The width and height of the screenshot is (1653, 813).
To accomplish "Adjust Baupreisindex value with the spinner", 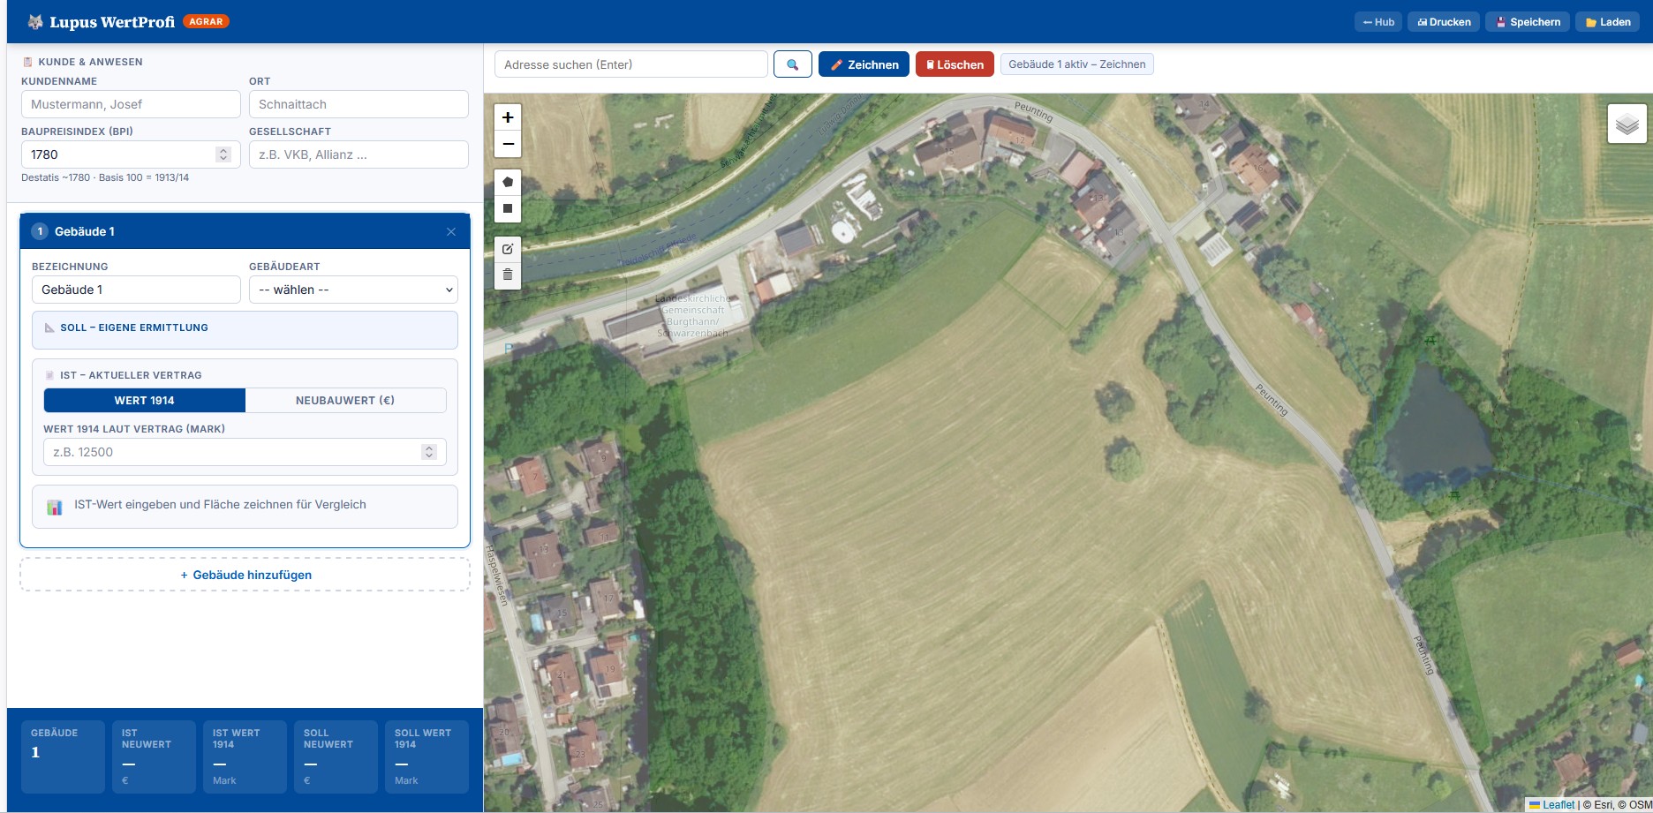I will tap(223, 154).
